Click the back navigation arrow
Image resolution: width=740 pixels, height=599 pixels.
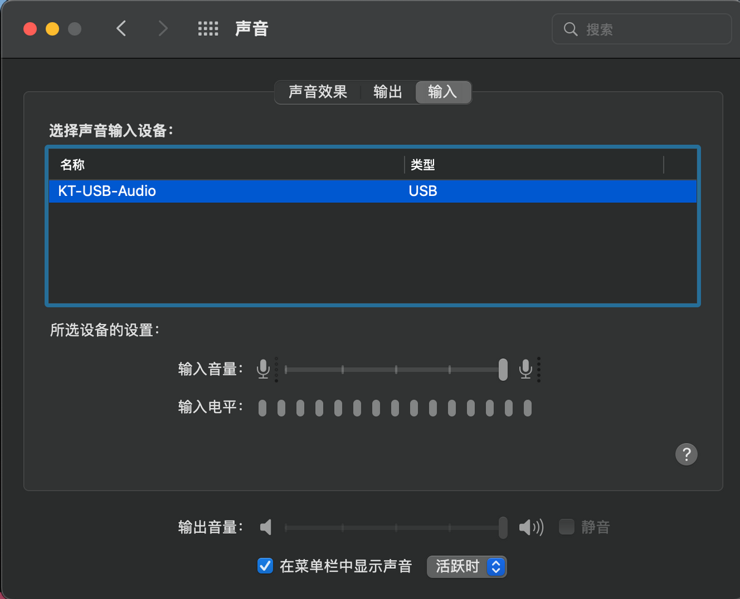121,28
